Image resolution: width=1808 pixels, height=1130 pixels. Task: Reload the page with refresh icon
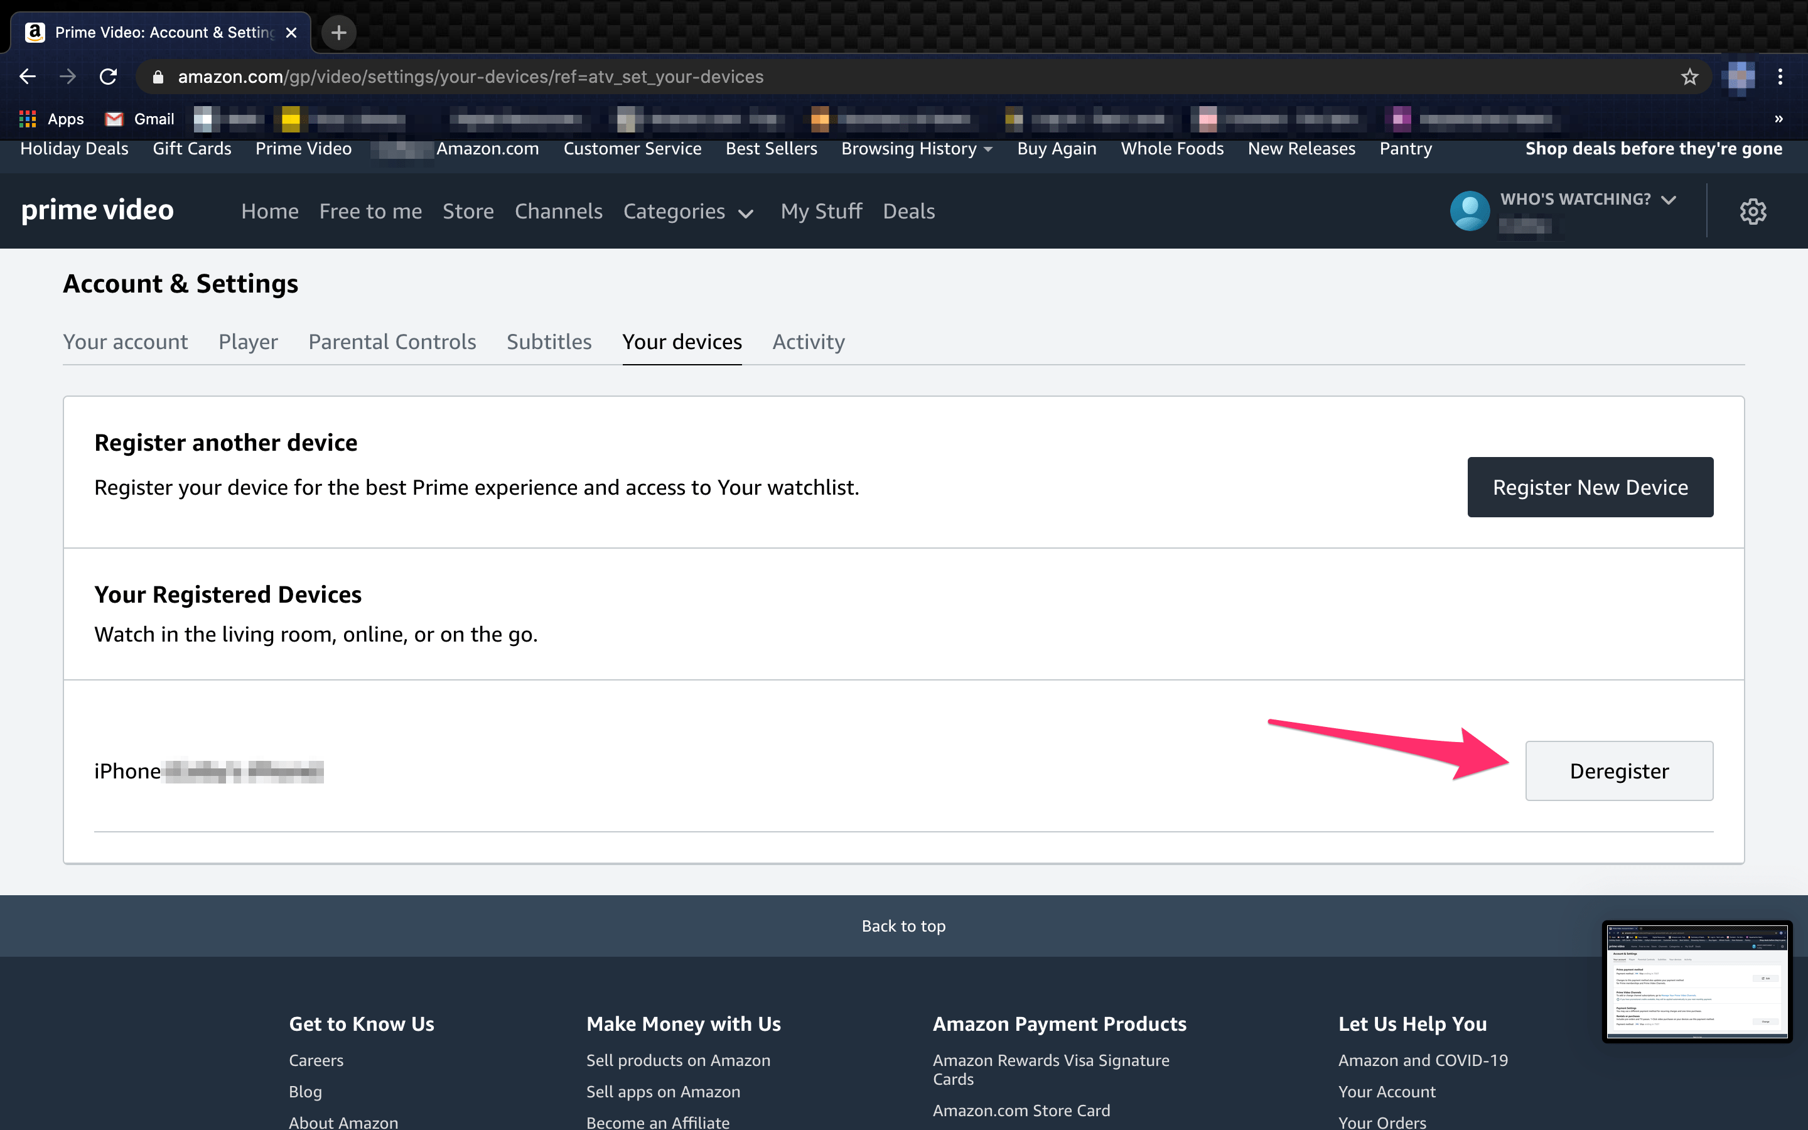109,76
